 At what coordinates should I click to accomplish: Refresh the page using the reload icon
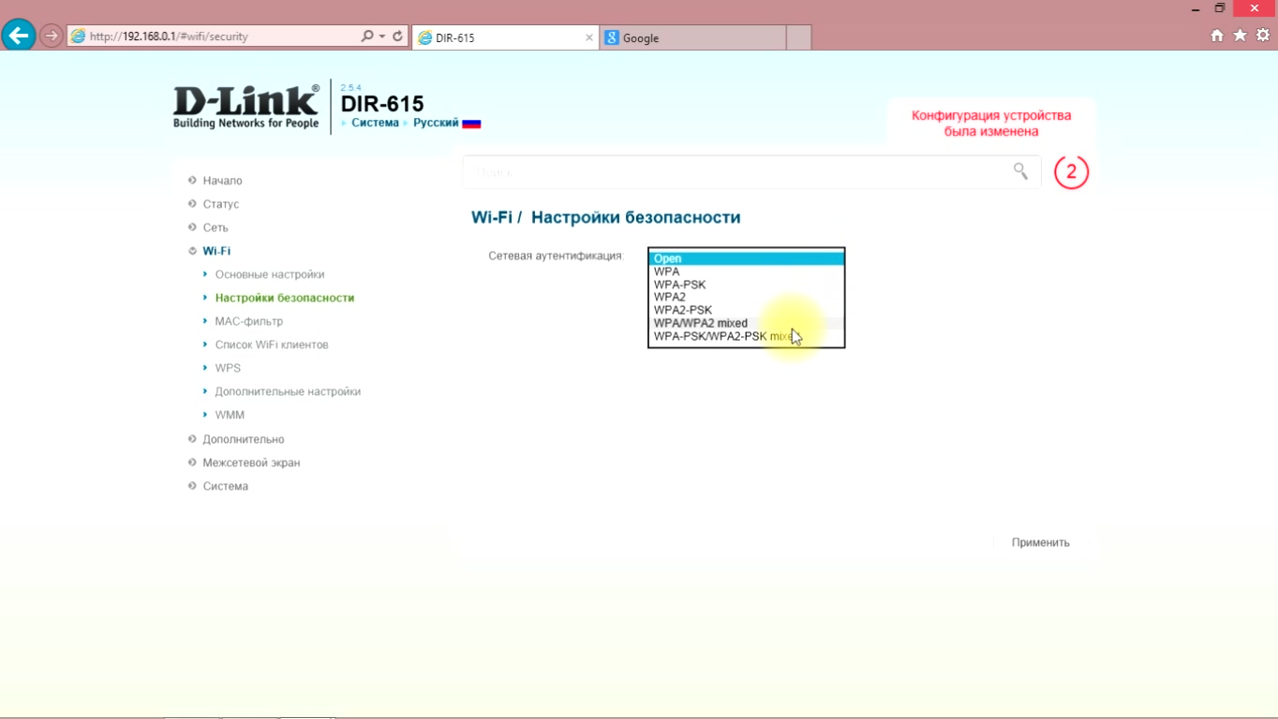tap(398, 37)
